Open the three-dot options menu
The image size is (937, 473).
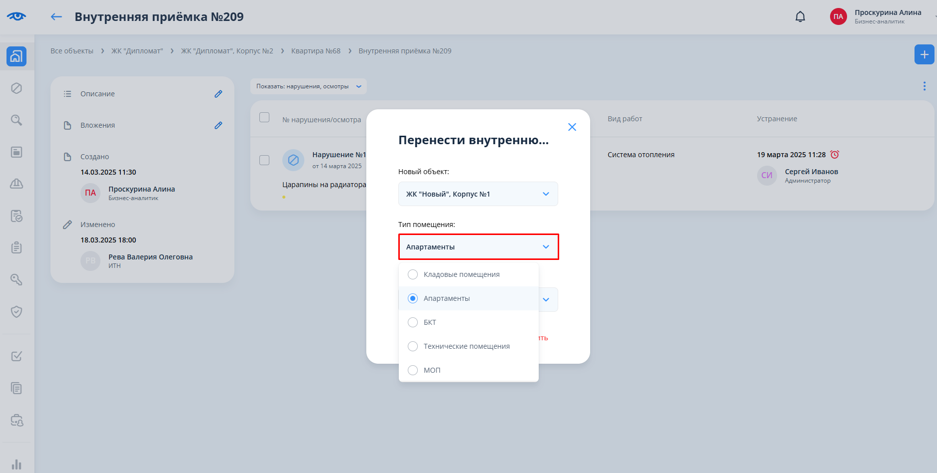[924, 86]
